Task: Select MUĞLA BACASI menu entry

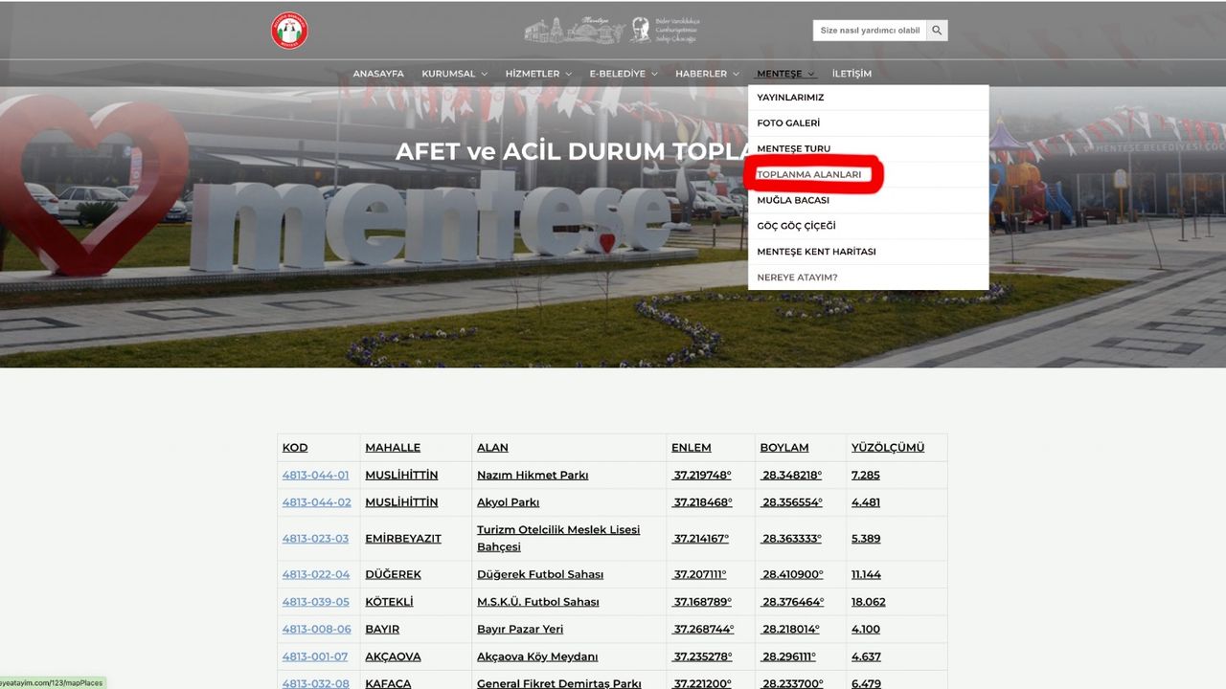Action: click(x=793, y=201)
